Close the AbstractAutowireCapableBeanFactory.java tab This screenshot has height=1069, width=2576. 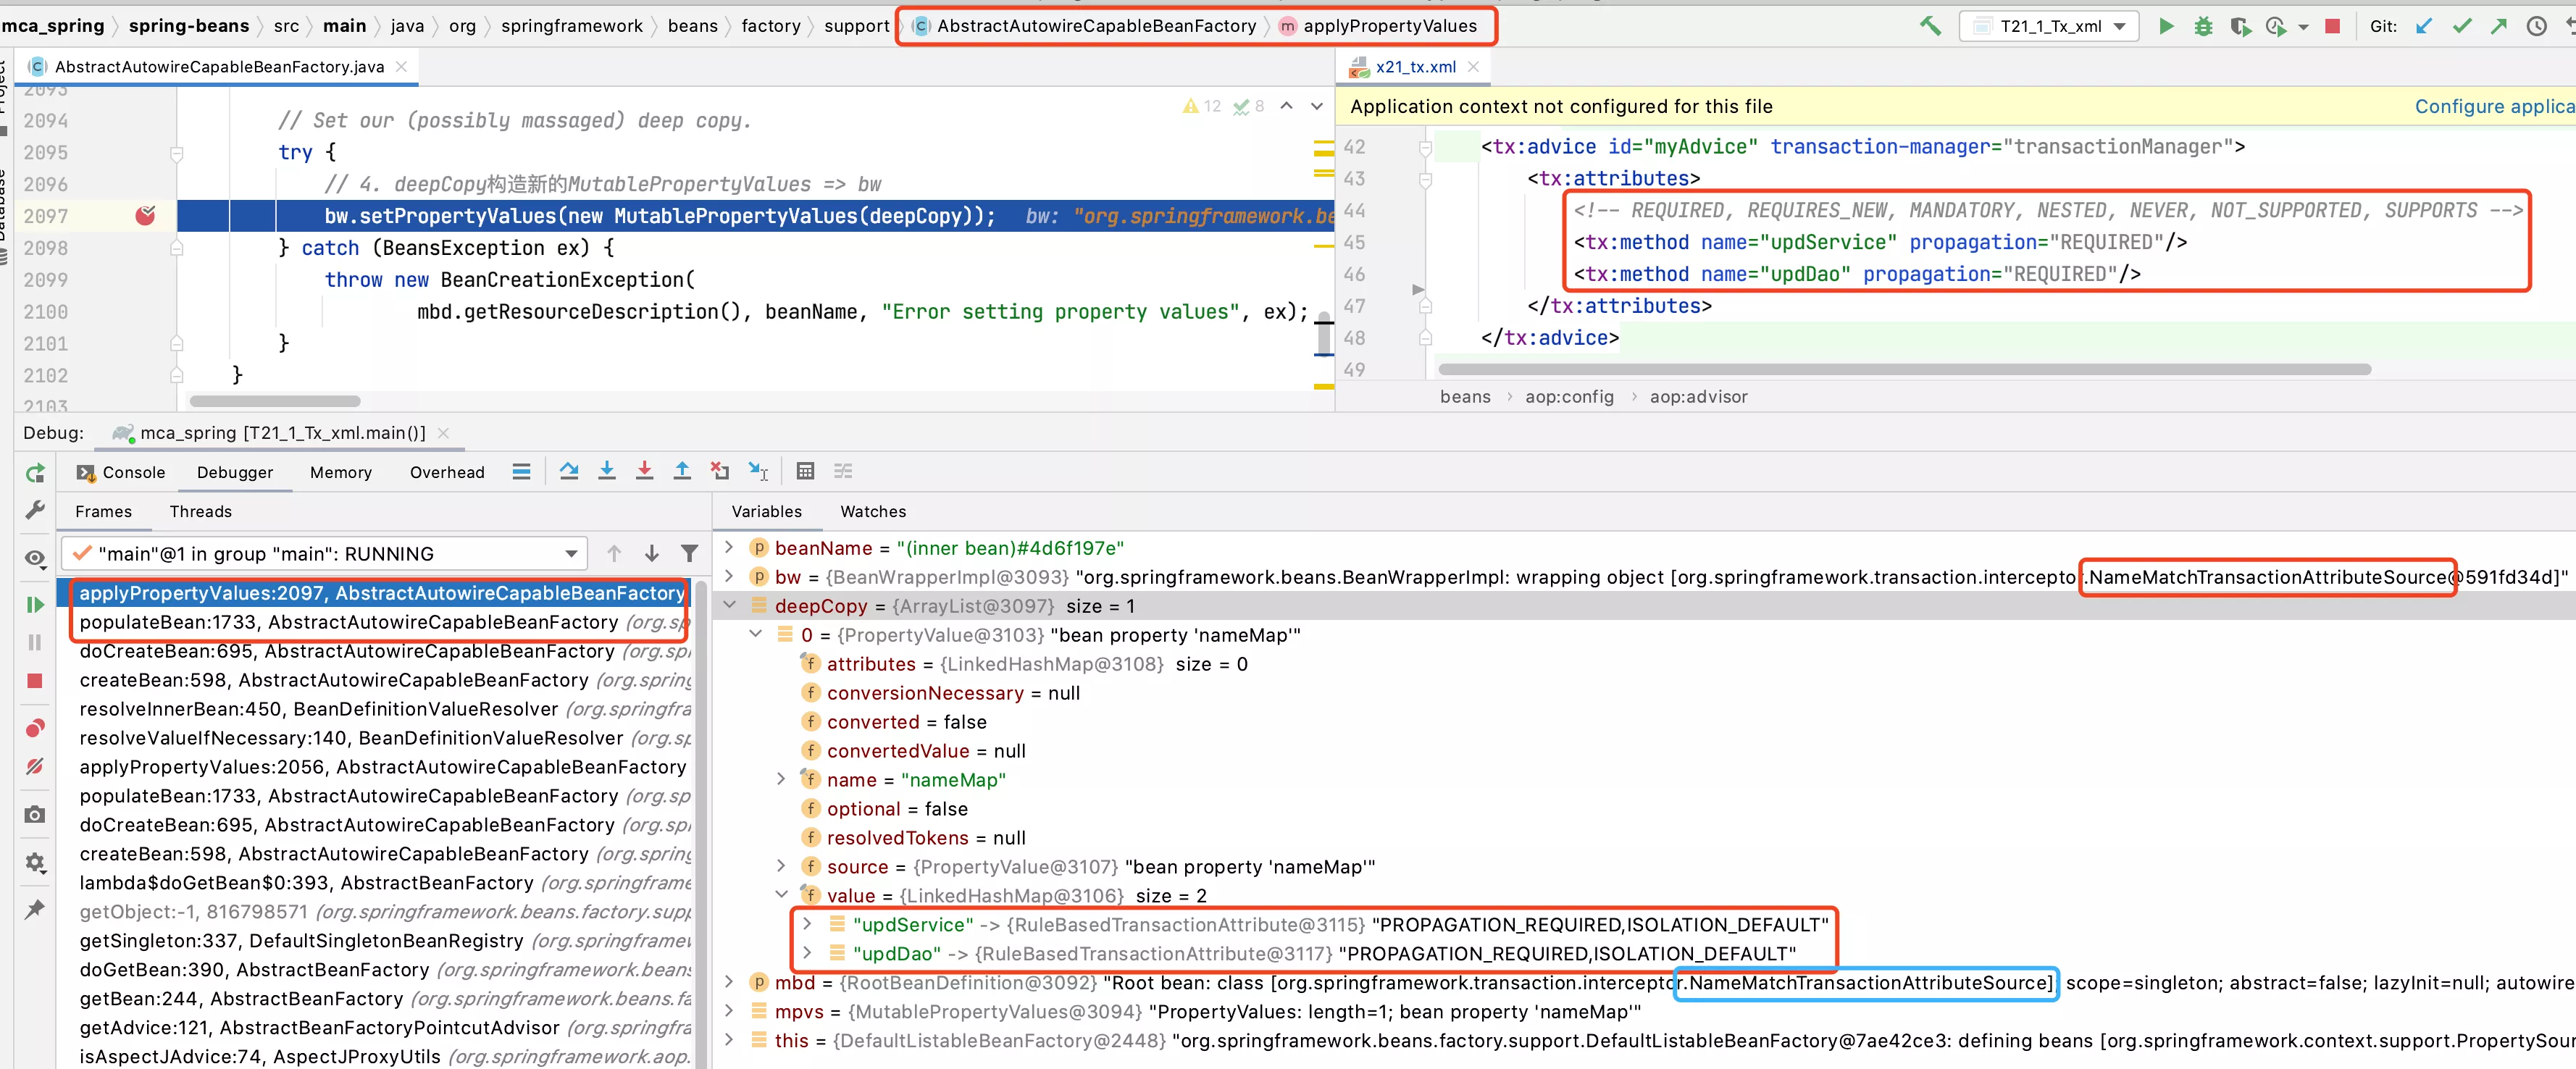pyautogui.click(x=401, y=67)
